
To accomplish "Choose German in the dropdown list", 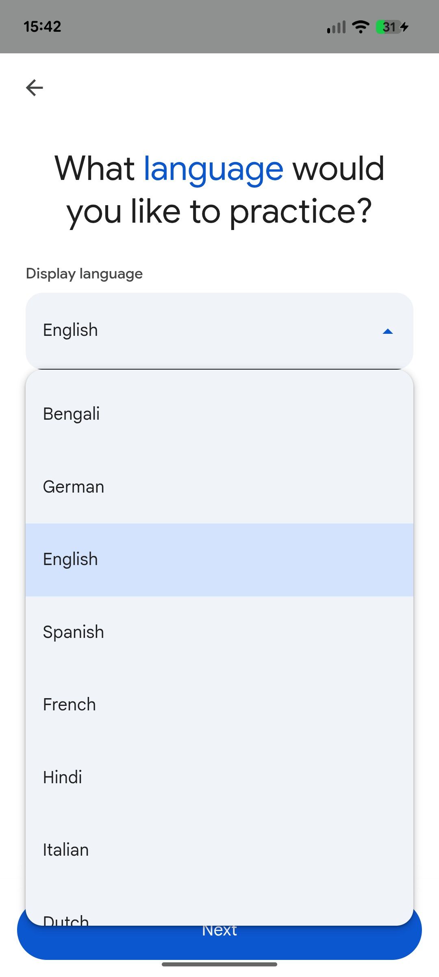I will pyautogui.click(x=219, y=487).
